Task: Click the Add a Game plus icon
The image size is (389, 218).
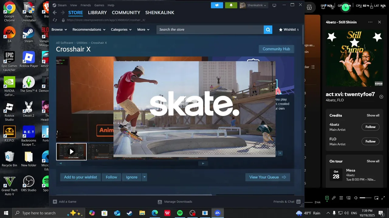Action: tap(55, 202)
